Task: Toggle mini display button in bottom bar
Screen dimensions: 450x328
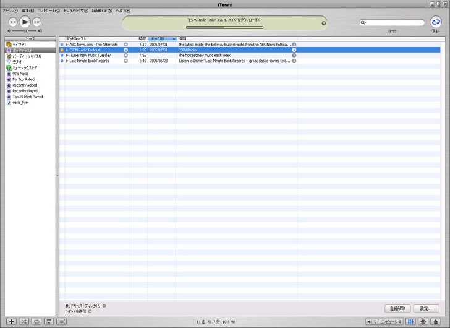Action: pos(62,322)
